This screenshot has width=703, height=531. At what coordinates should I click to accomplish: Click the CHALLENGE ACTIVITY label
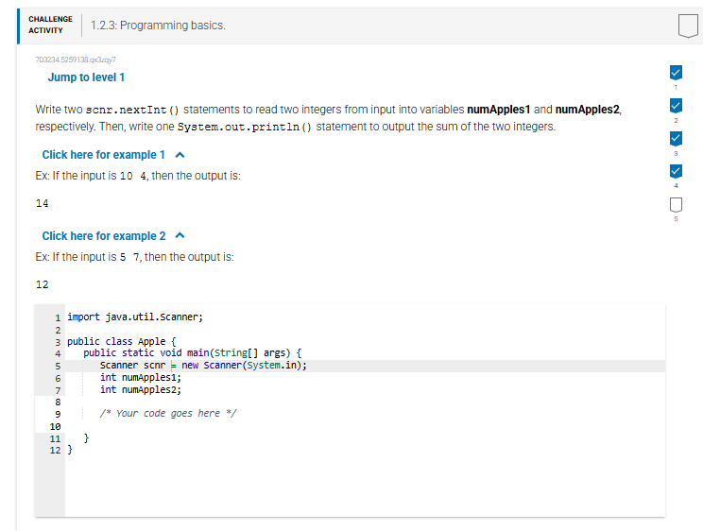pyautogui.click(x=50, y=25)
